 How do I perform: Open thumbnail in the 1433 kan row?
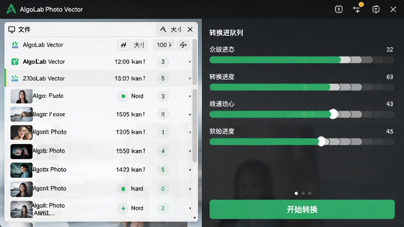[21, 170]
